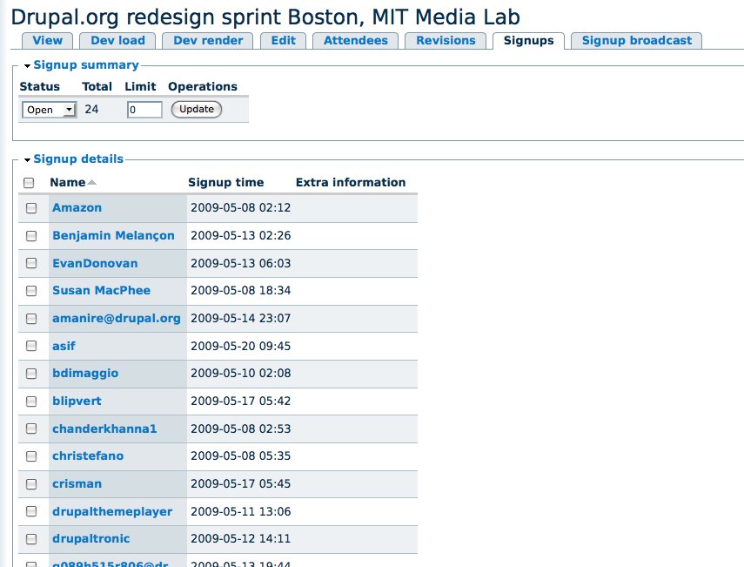
Task: Check the box next to Amazon
Action: click(x=31, y=208)
